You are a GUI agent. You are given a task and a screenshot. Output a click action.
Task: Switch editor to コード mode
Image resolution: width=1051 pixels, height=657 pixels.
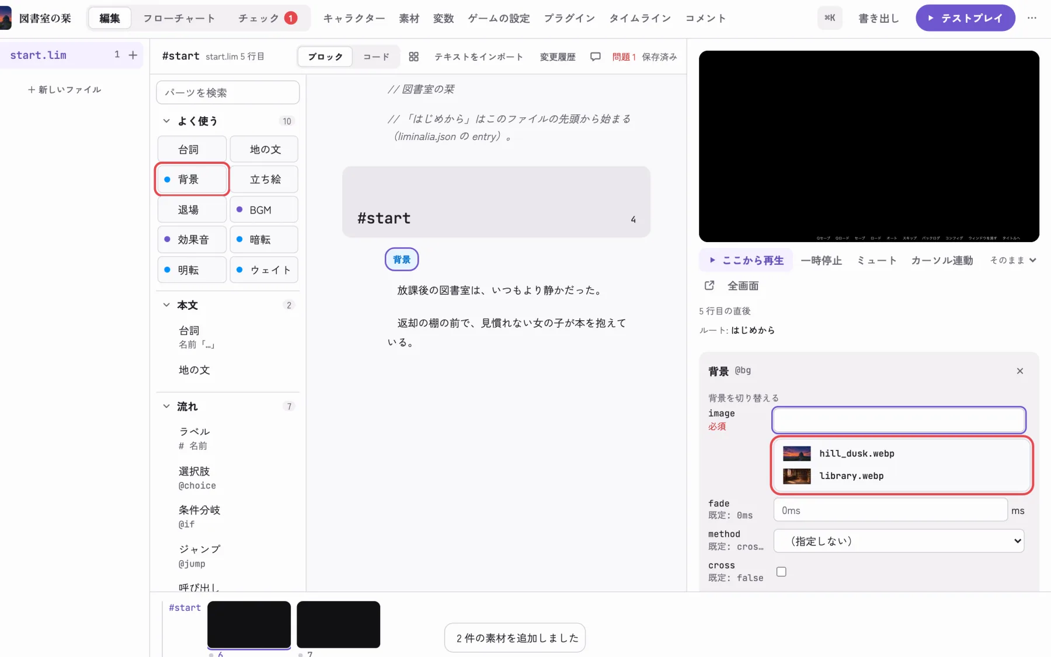376,57
